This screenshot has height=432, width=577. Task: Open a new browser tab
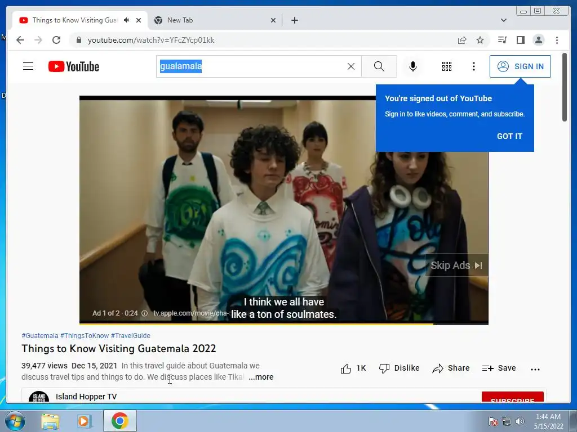tap(294, 20)
